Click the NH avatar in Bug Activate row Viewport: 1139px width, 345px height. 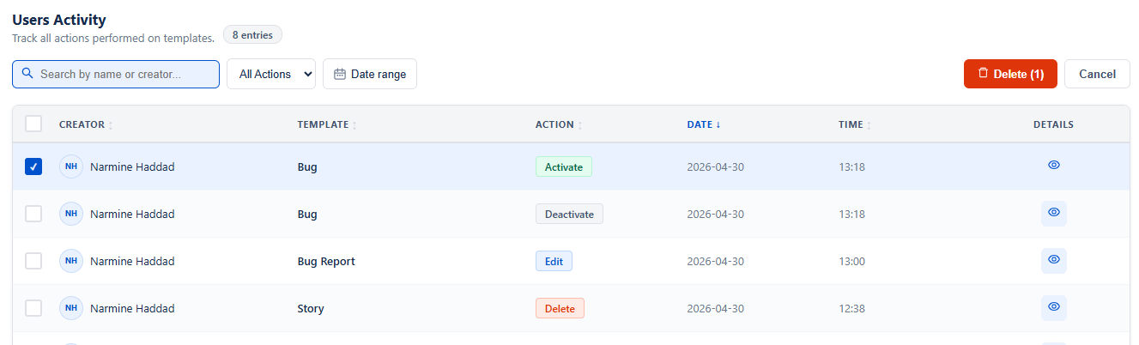click(71, 166)
